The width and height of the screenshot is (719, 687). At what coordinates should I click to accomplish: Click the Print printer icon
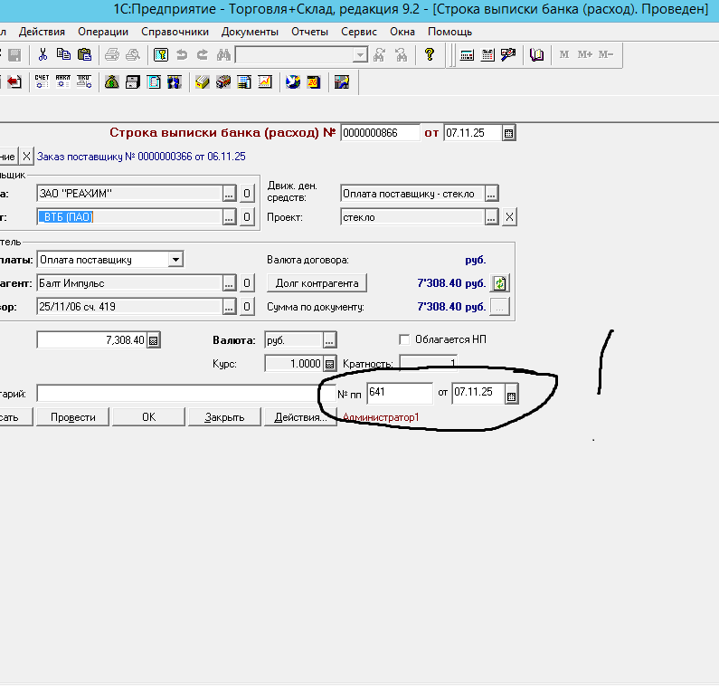(x=112, y=55)
